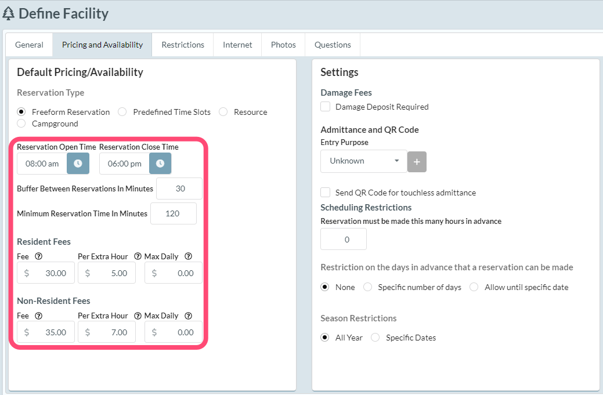This screenshot has height=395, width=603.
Task: Click the help icon beside Resident Fee
Action: pyautogui.click(x=39, y=256)
